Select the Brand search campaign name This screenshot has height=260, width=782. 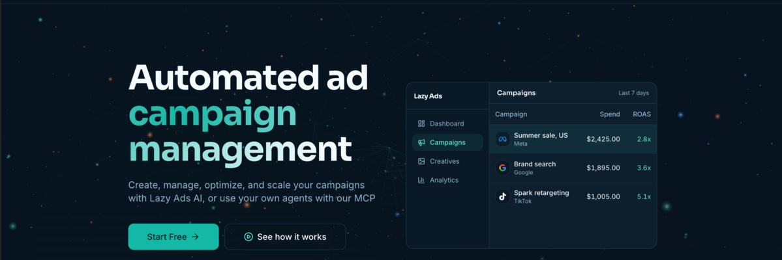click(x=535, y=164)
